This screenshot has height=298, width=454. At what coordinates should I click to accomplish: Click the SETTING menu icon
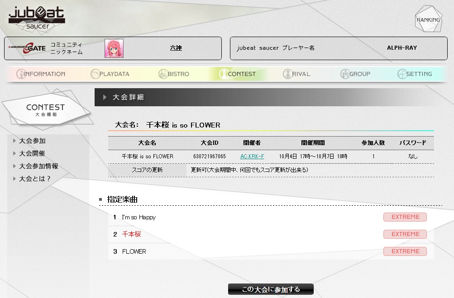[x=401, y=74]
